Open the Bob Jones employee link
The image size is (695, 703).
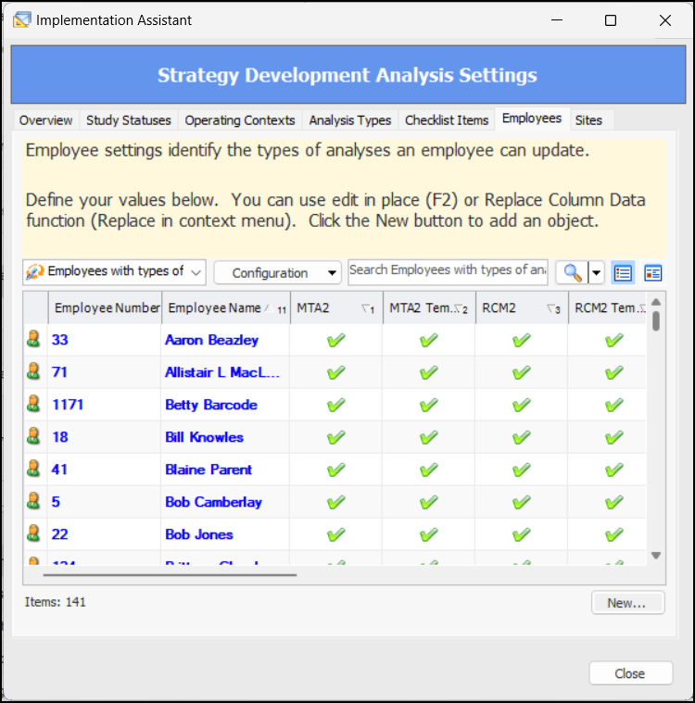199,534
